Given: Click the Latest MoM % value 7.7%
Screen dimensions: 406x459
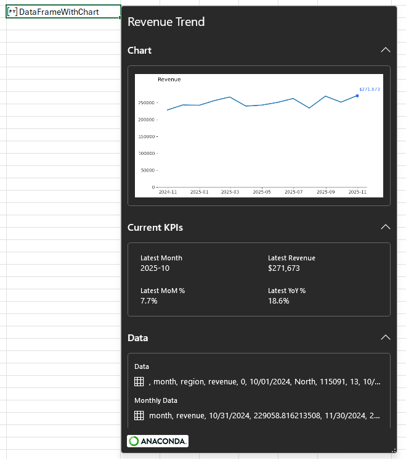Looking at the screenshot, I should coord(149,301).
